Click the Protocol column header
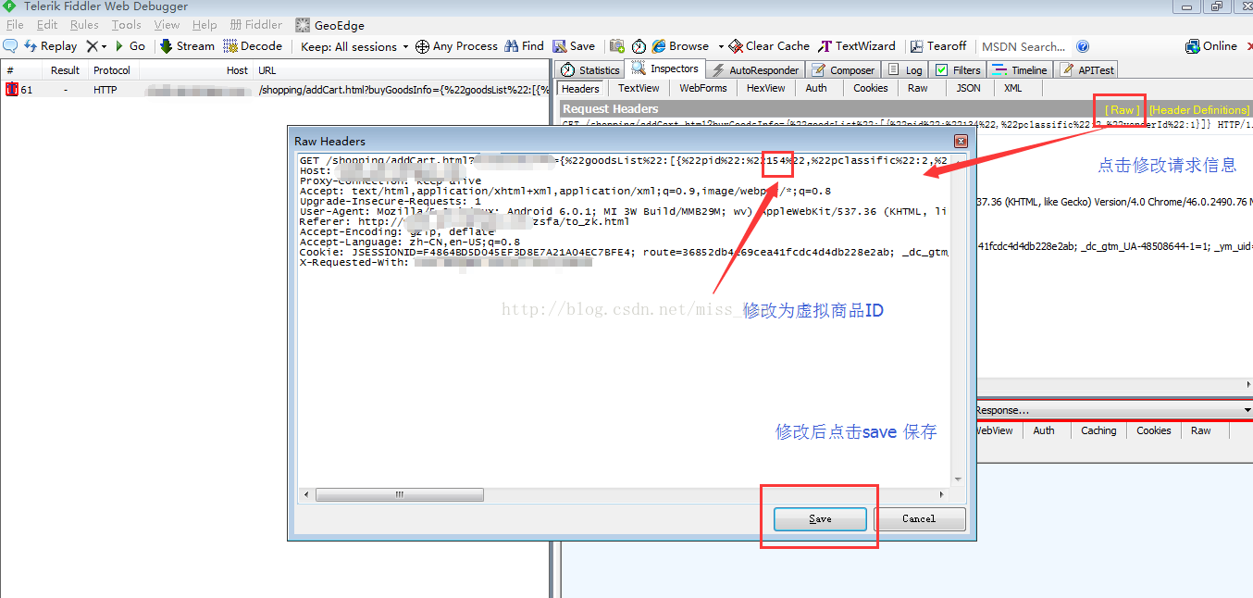The image size is (1253, 598). pyautogui.click(x=112, y=70)
